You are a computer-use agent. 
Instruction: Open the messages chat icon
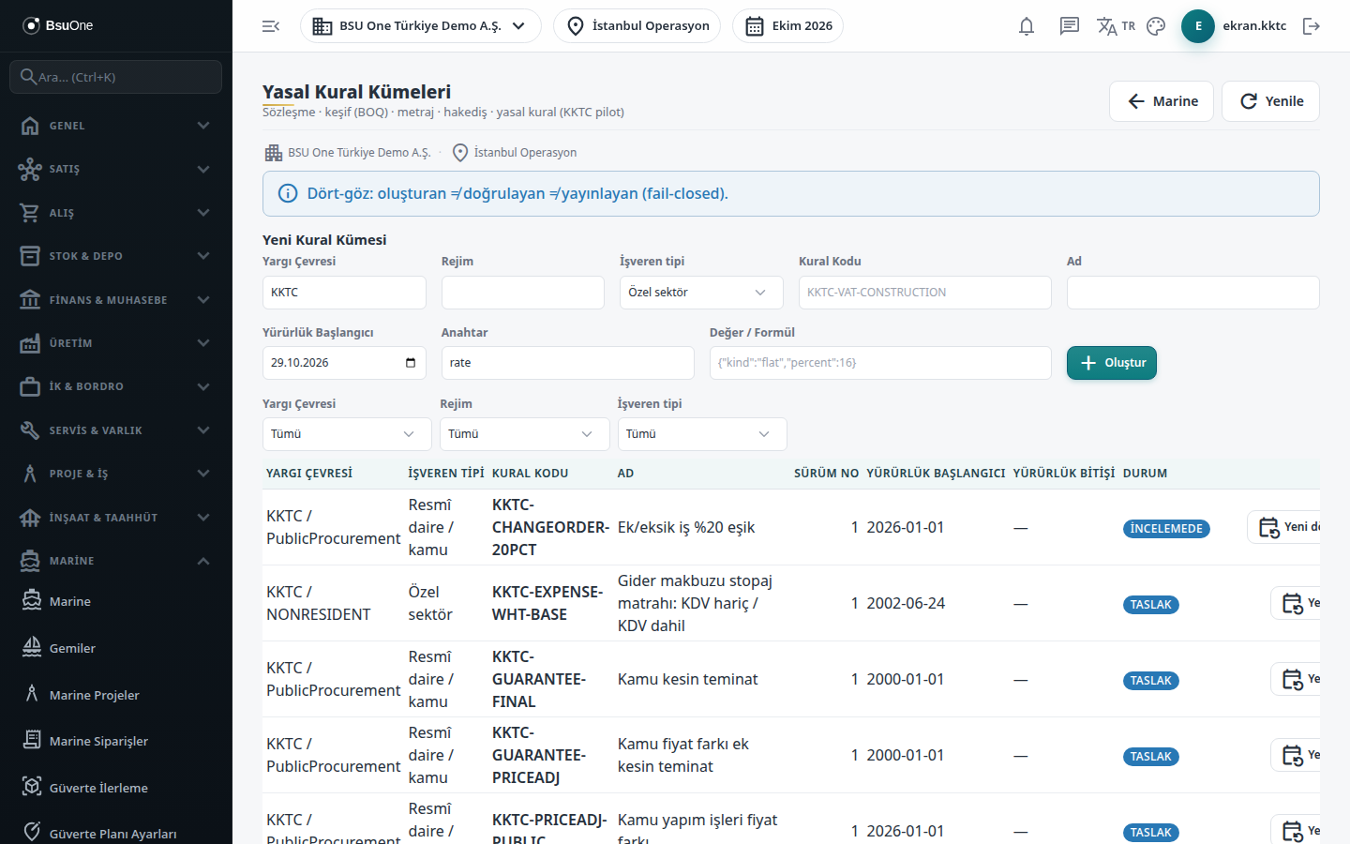1070,26
